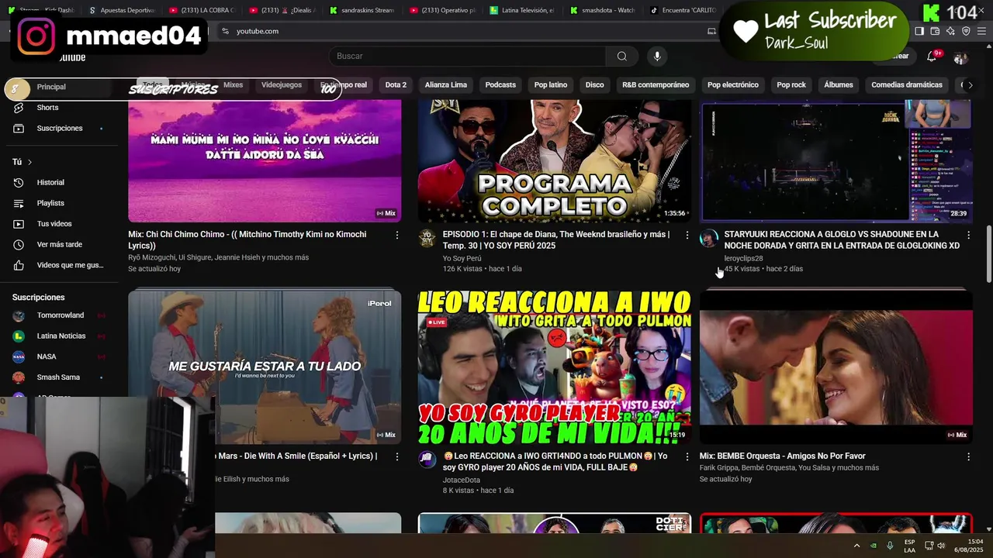Open options menu for Leo REACCIONA a IWO video

pos(687,457)
